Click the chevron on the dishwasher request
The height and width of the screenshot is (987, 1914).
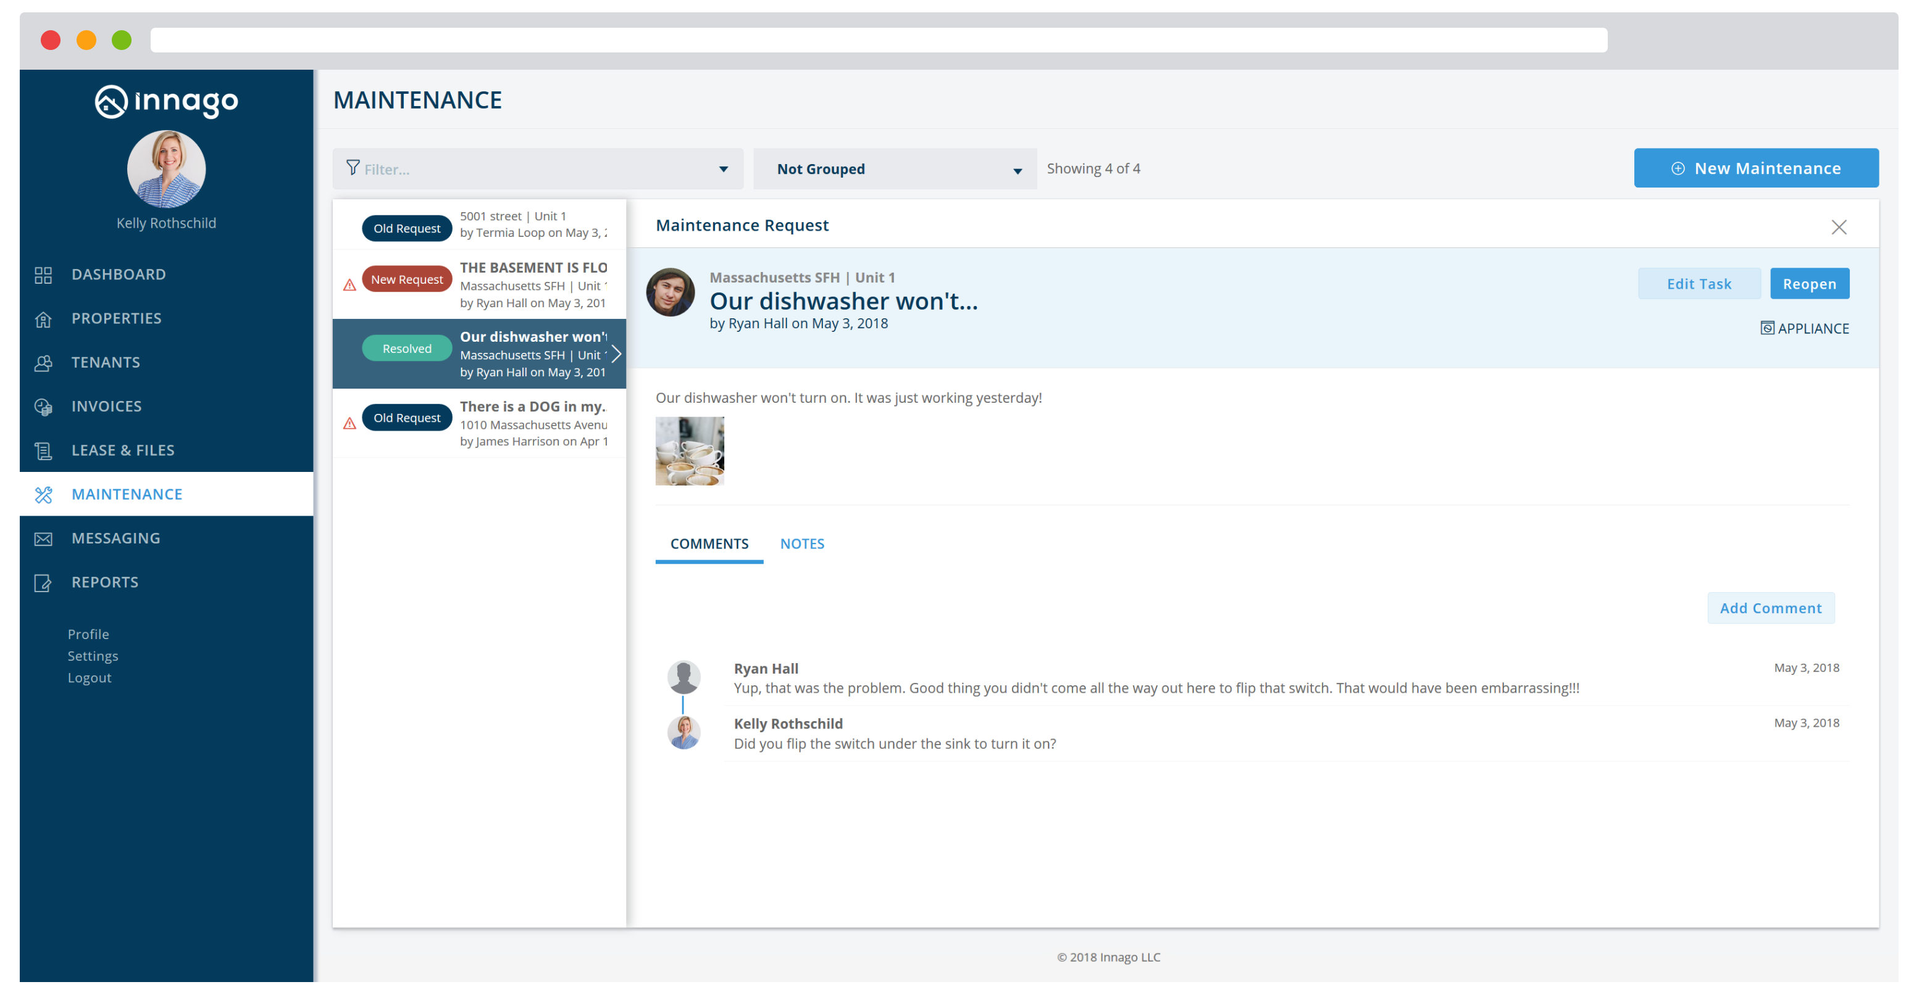(616, 355)
